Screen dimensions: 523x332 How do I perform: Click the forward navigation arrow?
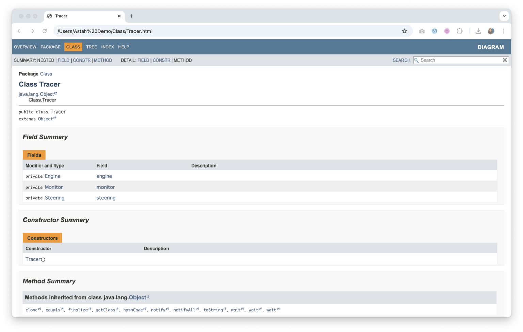32,31
